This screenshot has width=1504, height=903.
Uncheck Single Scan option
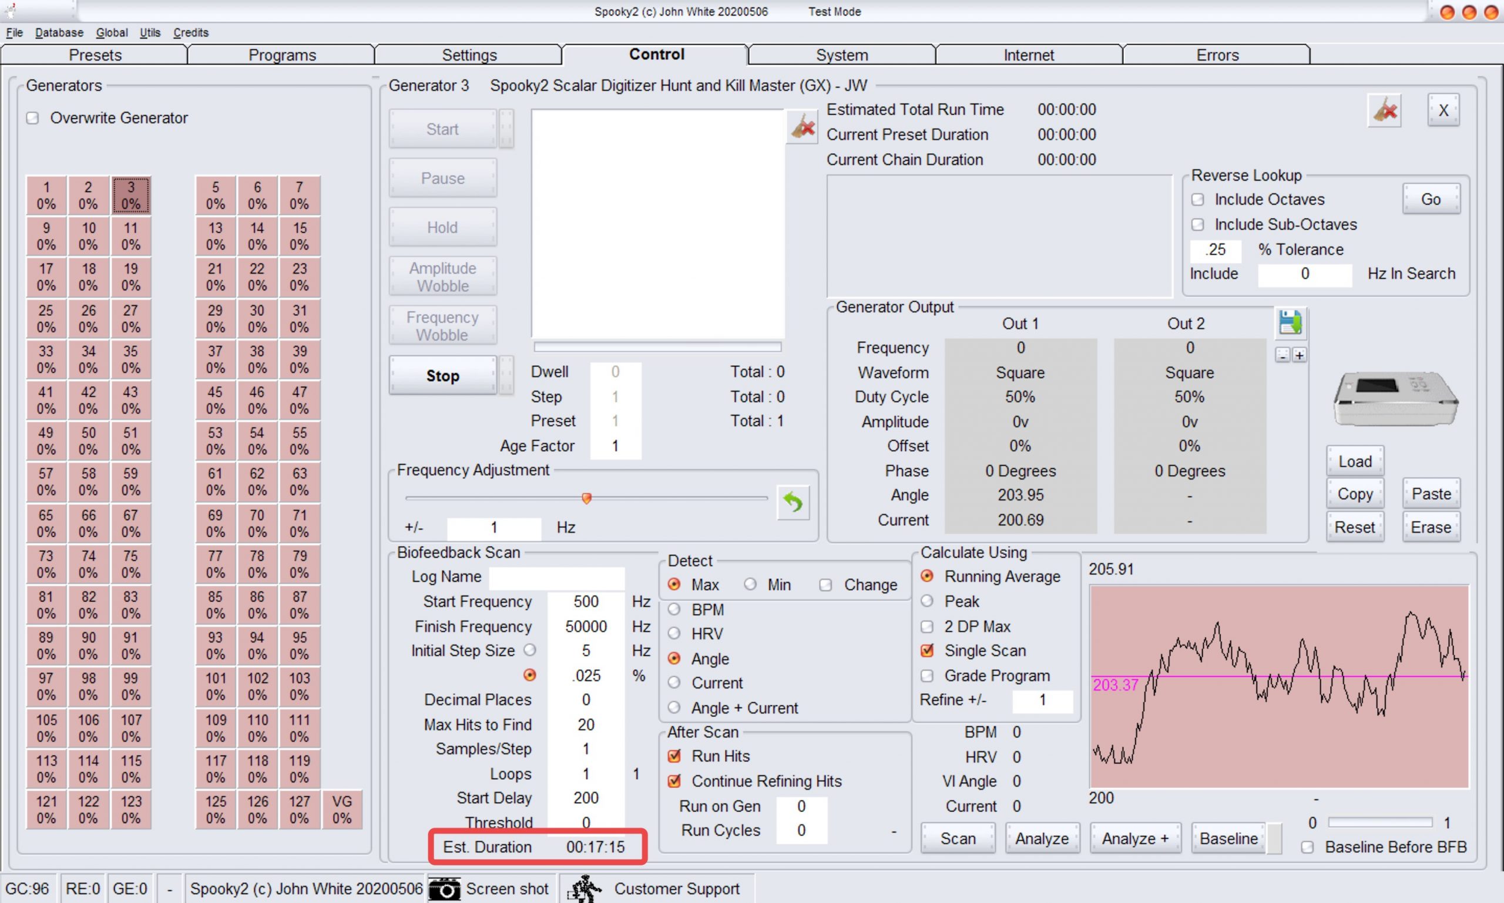pyautogui.click(x=926, y=651)
